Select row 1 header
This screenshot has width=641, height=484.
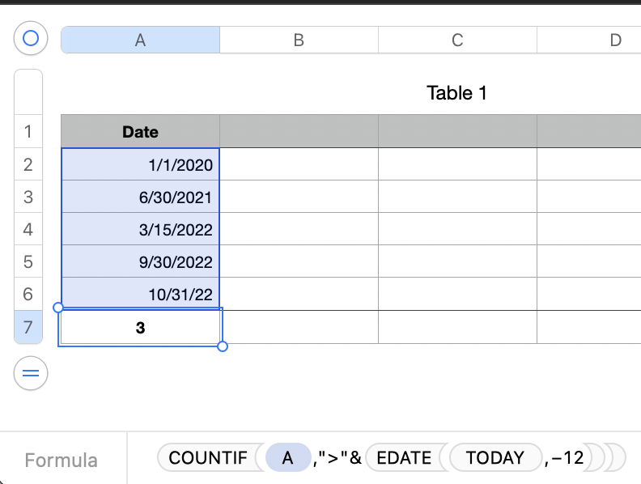click(28, 131)
